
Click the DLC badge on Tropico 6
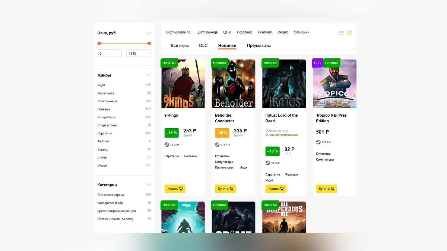[x=317, y=63]
